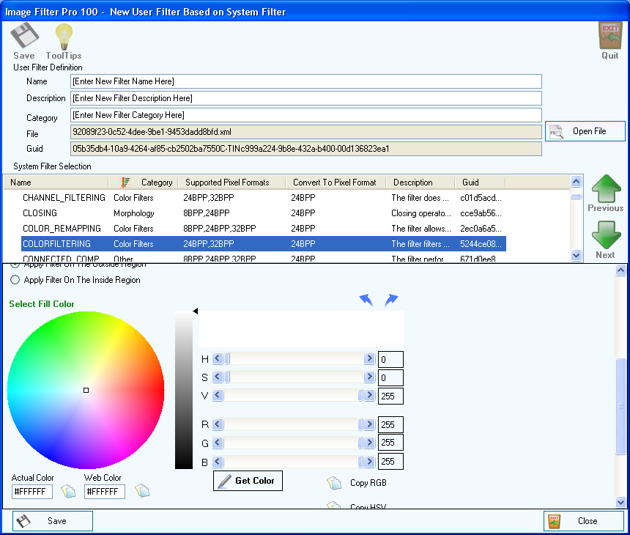Click the H value box
This screenshot has width=630, height=535.
(390, 359)
